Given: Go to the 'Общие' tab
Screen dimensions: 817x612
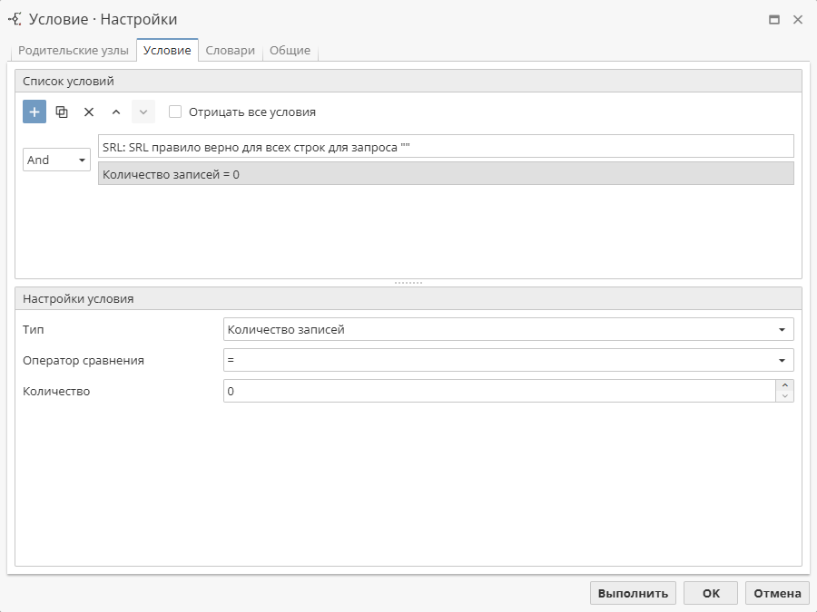Looking at the screenshot, I should point(290,51).
